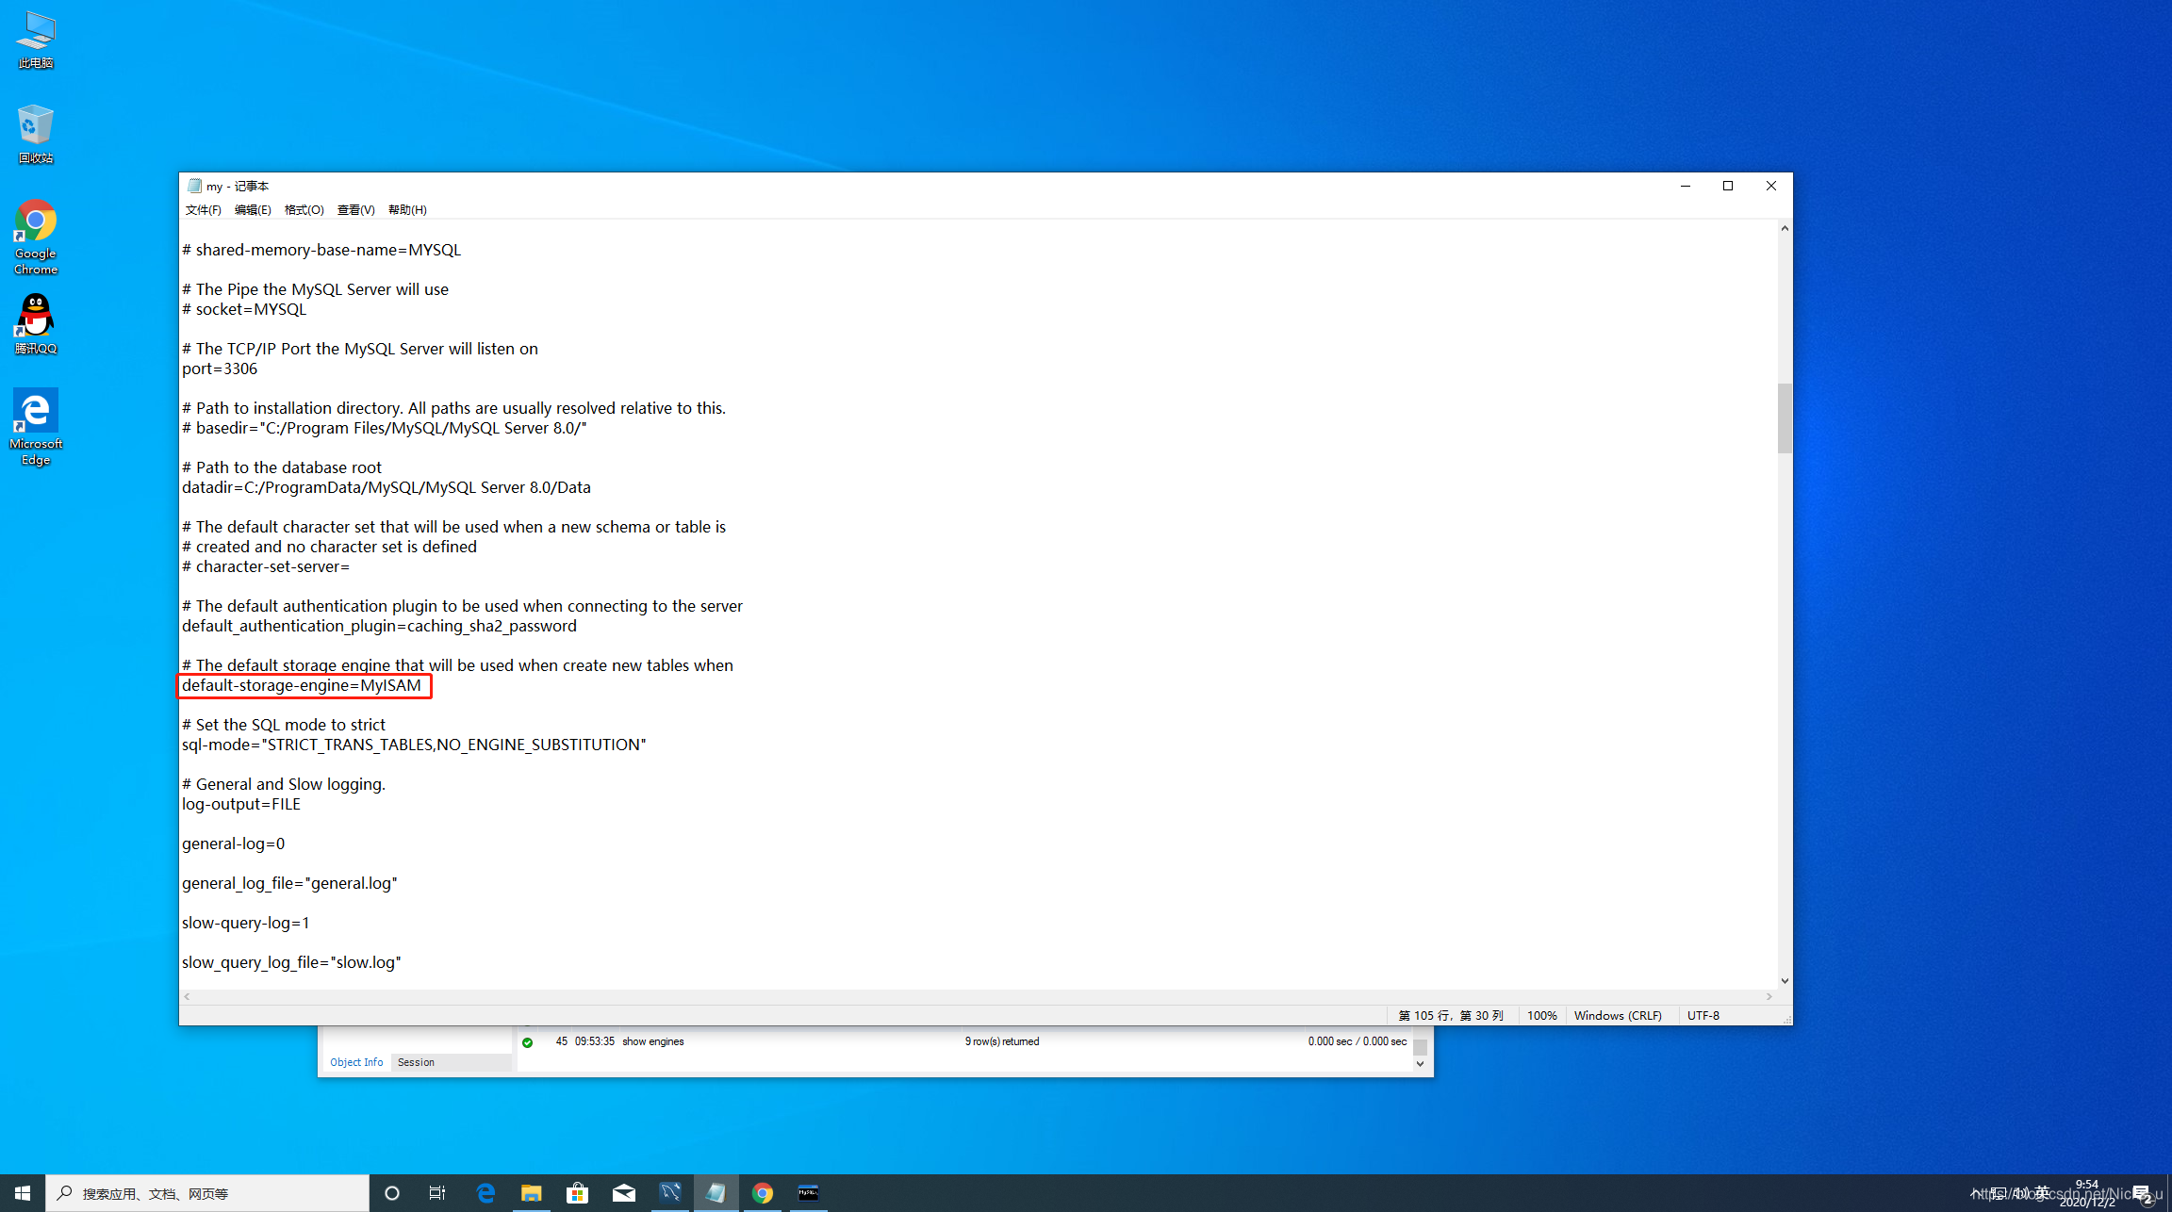
Task: Open the 格式(O) menu in Notepad
Action: (304, 209)
